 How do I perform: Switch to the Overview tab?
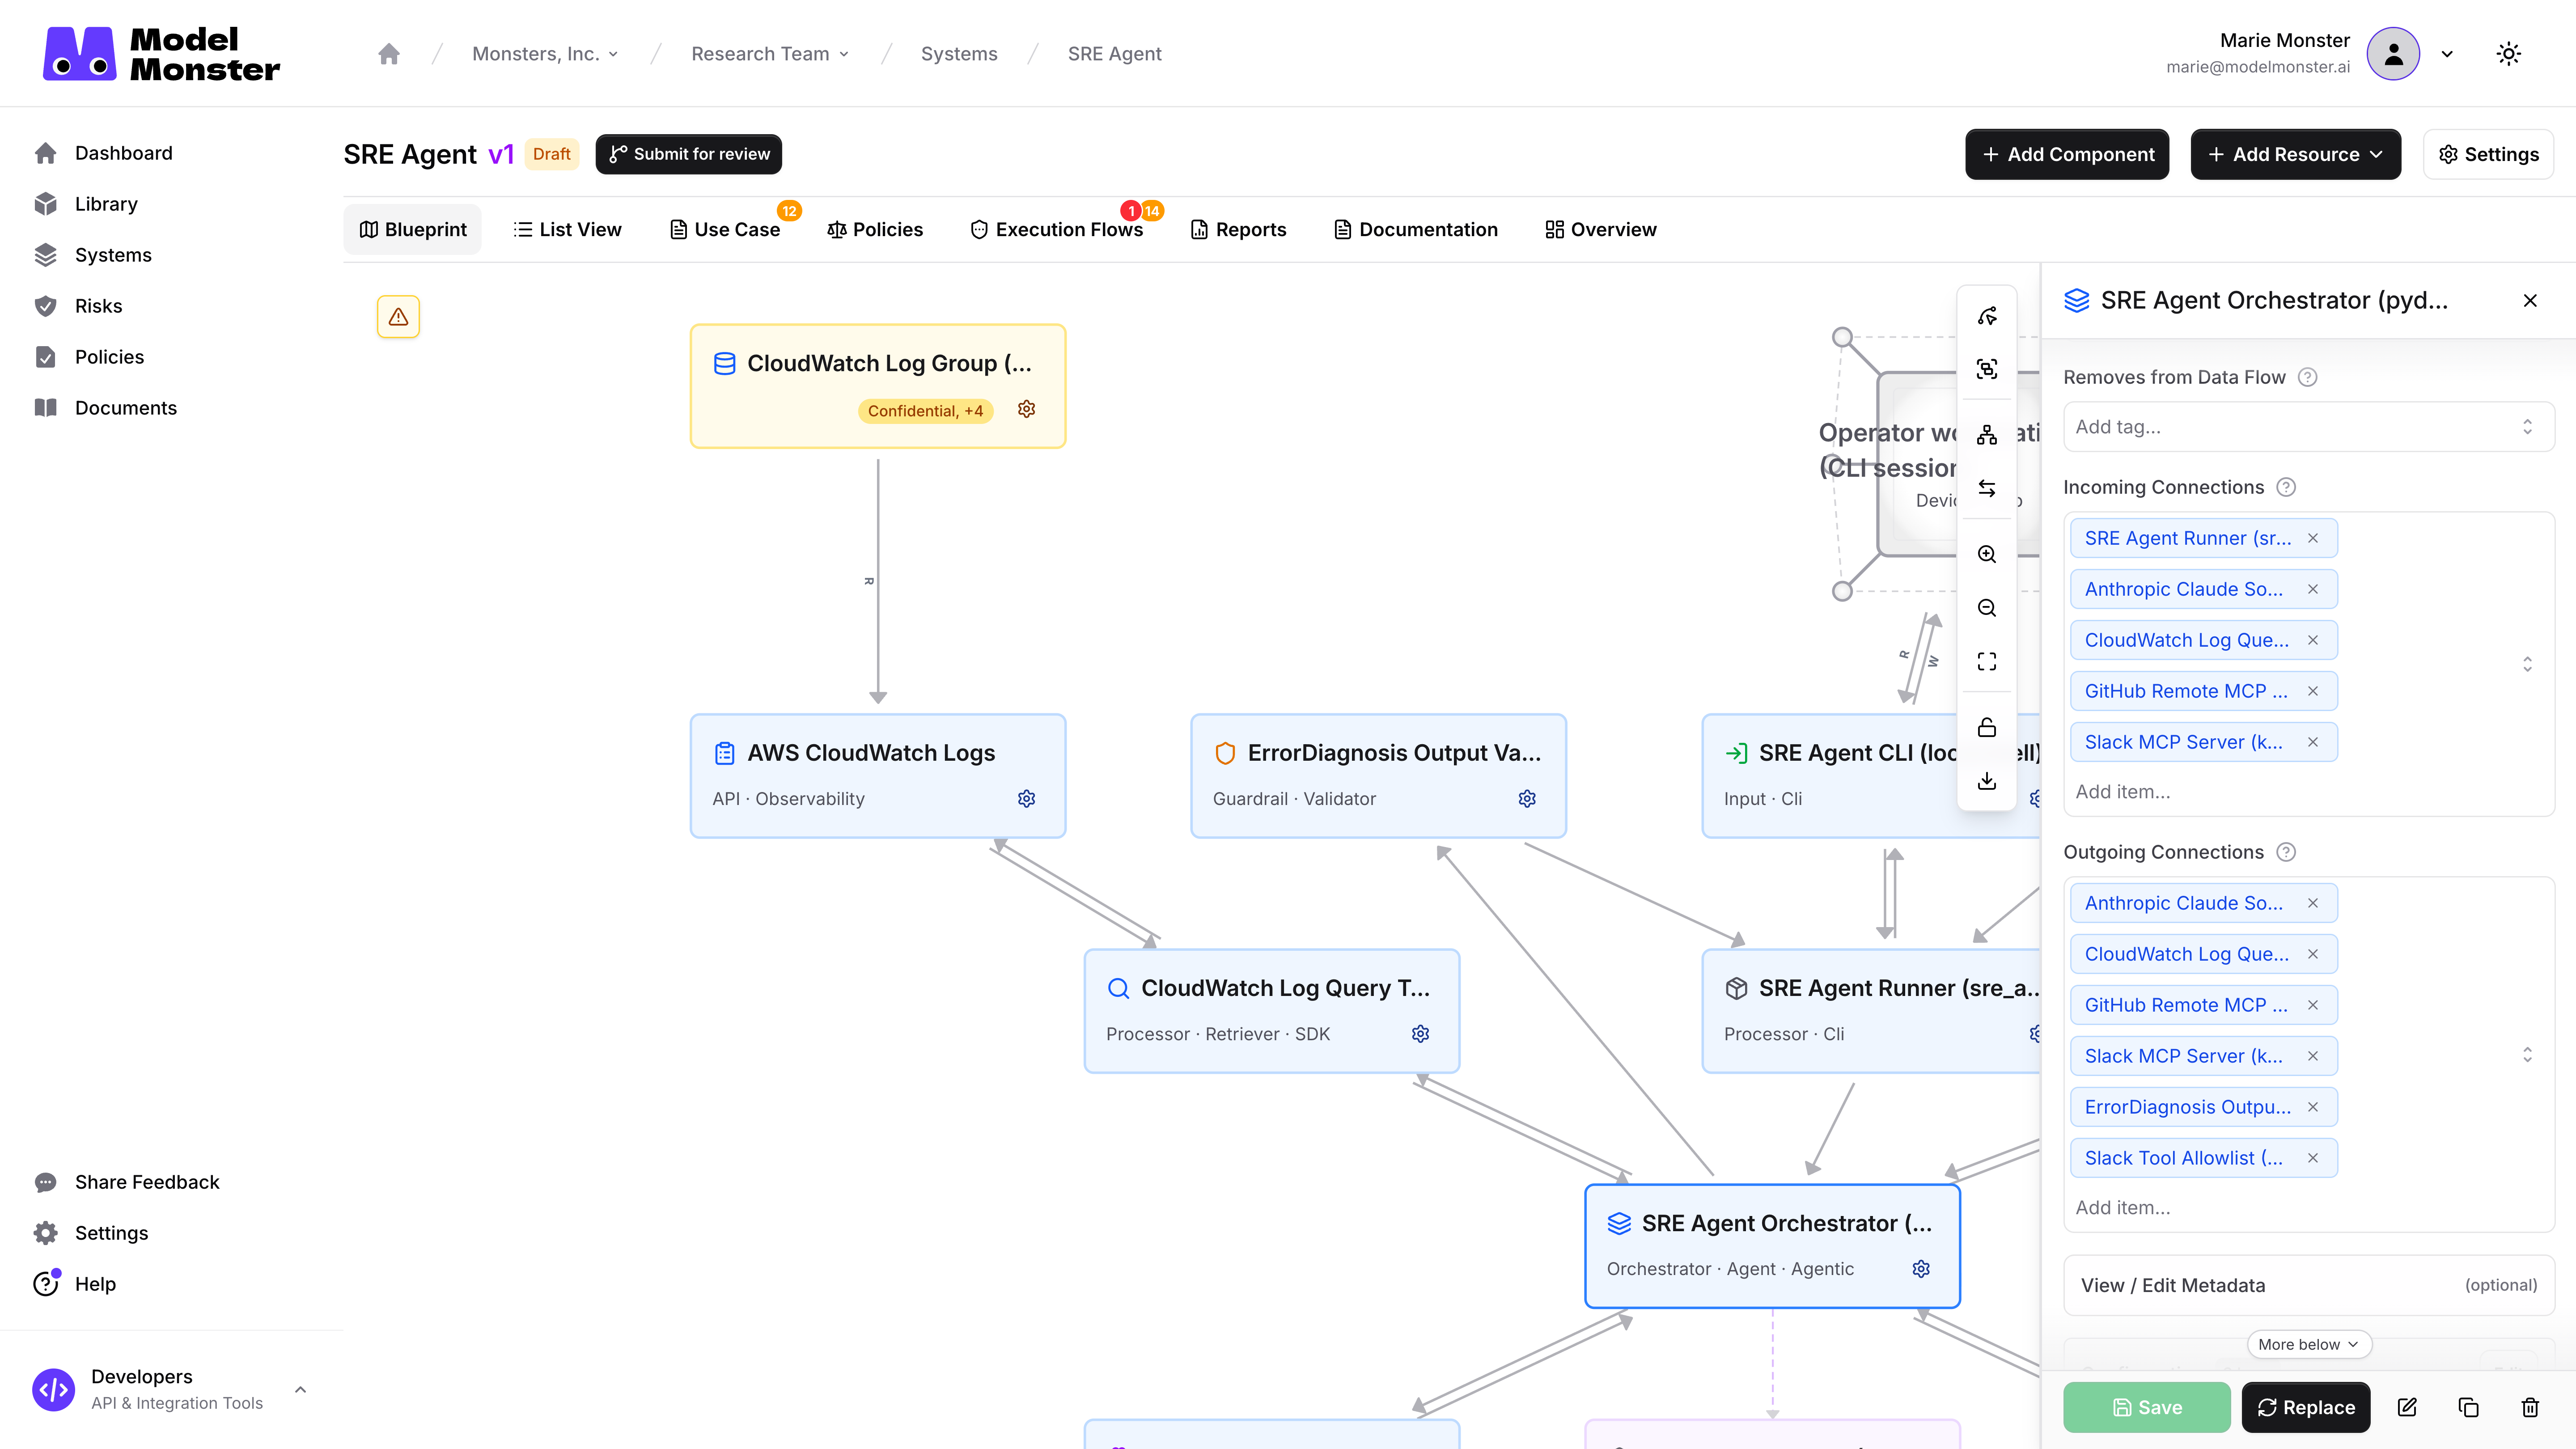point(1600,229)
